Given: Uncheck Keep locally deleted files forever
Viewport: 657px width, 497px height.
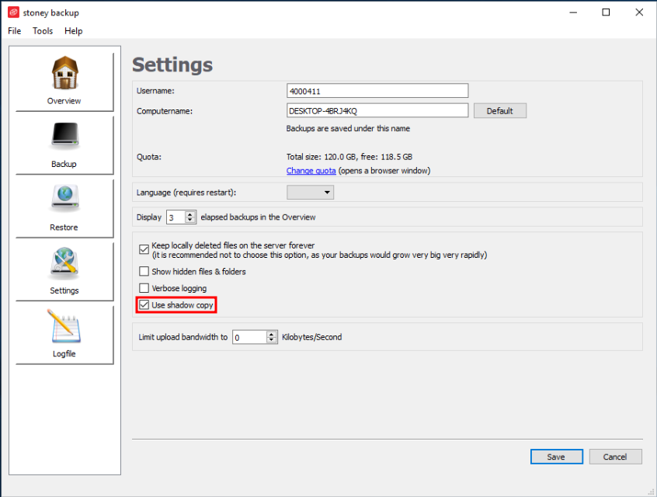Looking at the screenshot, I should click(x=144, y=250).
